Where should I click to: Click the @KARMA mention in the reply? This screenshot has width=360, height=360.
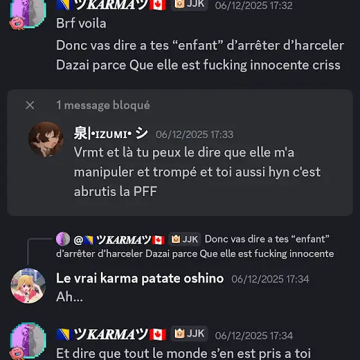coord(120,240)
